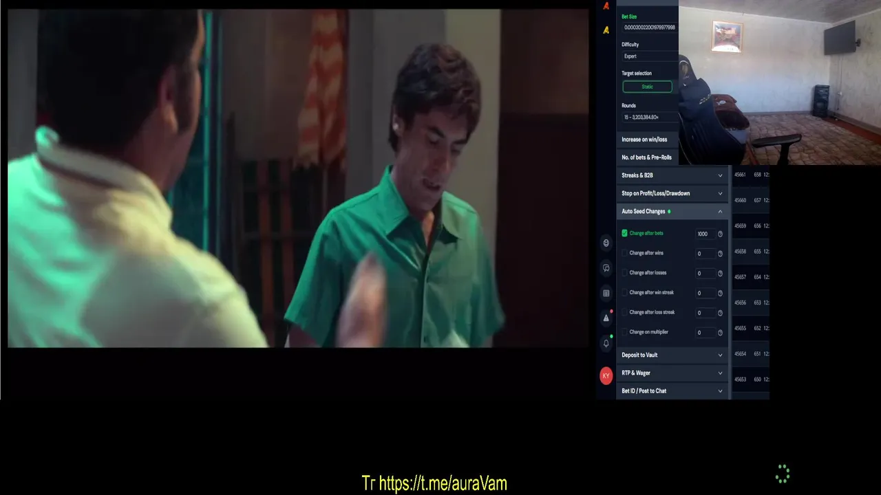Click help icon beside Change after bets

(x=720, y=234)
